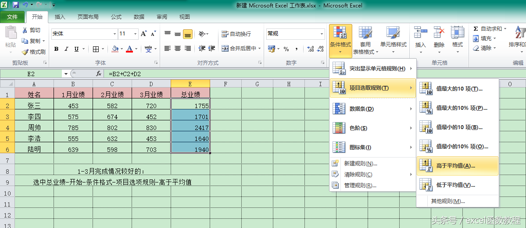Click the phonetic guide wén icon
This screenshot has height=228, width=526.
[149, 49]
